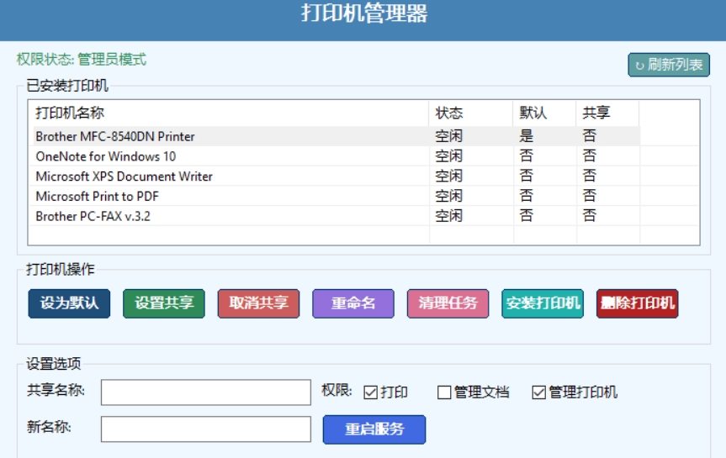Choose Microsoft XPS Document Writer row
This screenshot has height=458, width=726.
[x=124, y=176]
